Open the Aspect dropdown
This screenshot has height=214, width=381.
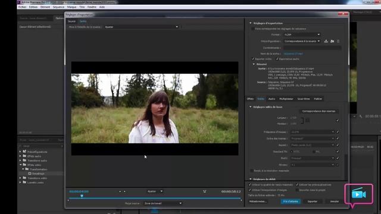coord(313,145)
